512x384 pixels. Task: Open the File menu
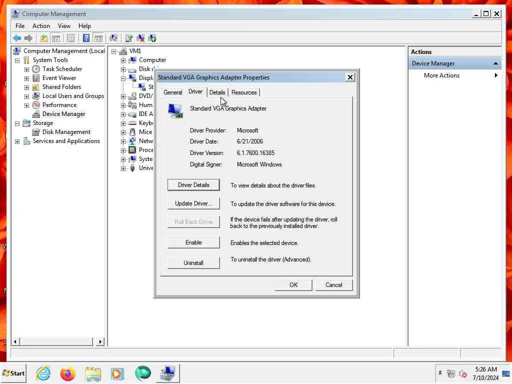click(20, 26)
